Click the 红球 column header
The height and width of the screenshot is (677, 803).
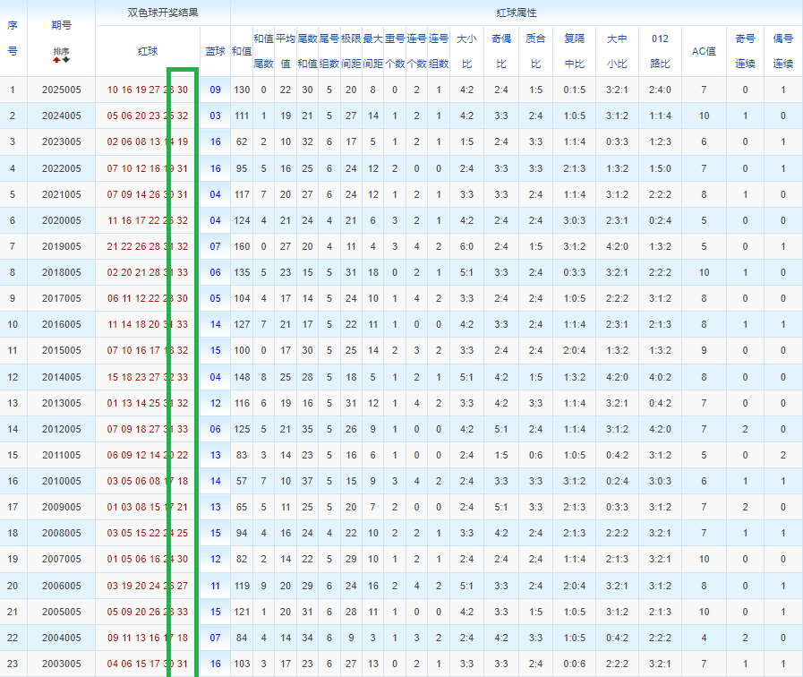pyautogui.click(x=147, y=51)
